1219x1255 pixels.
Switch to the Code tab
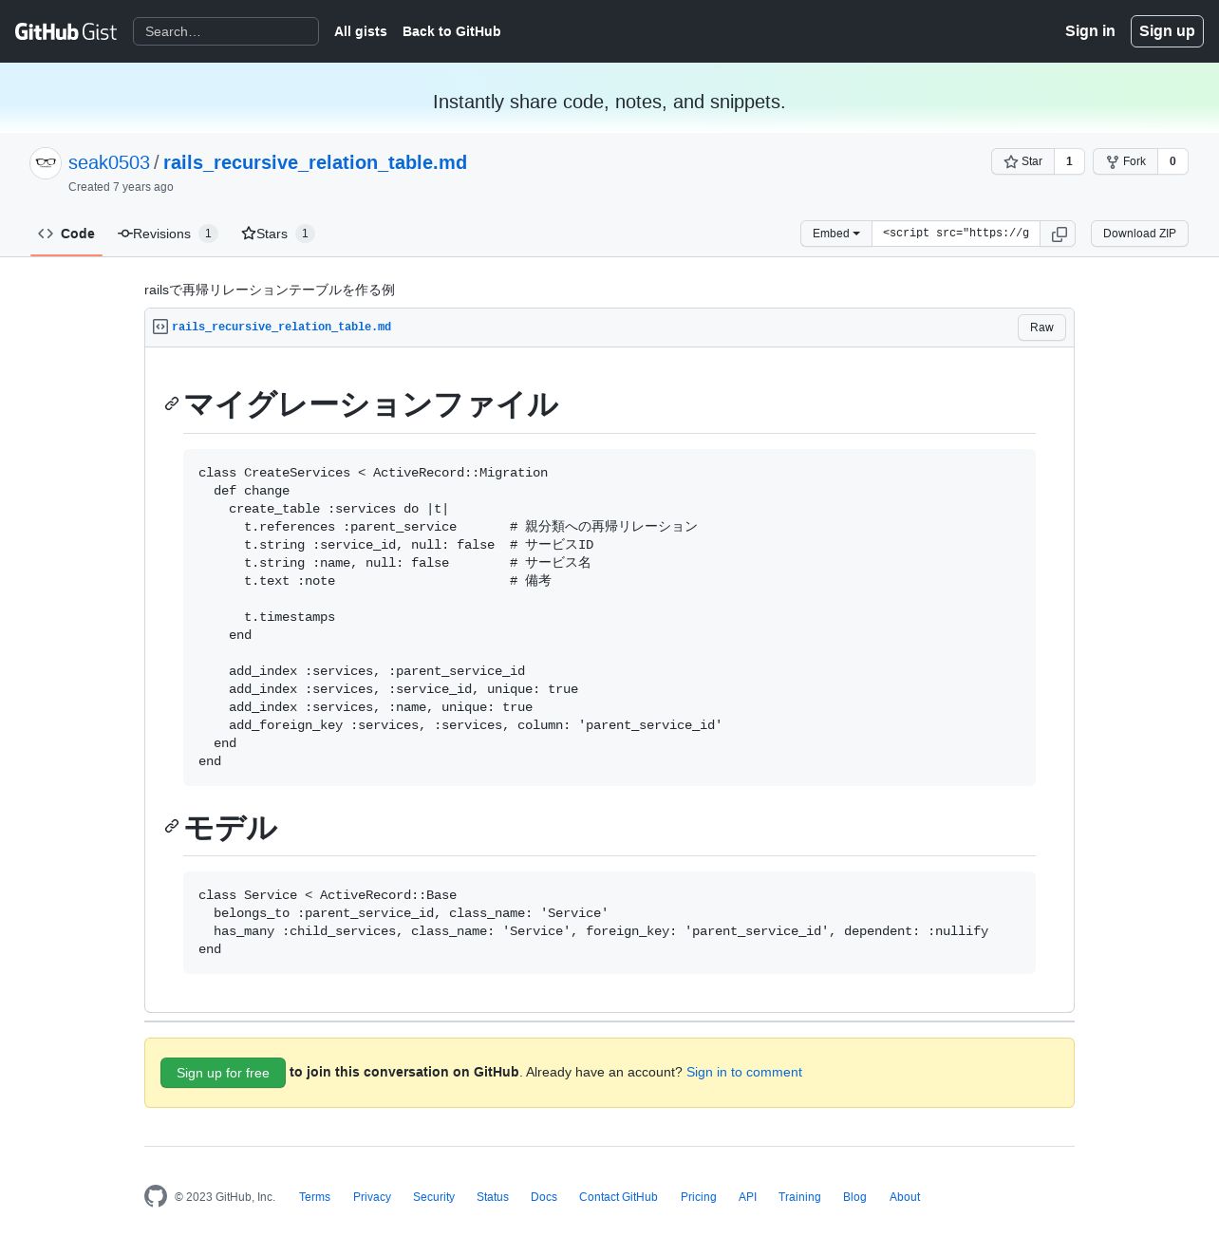click(66, 234)
